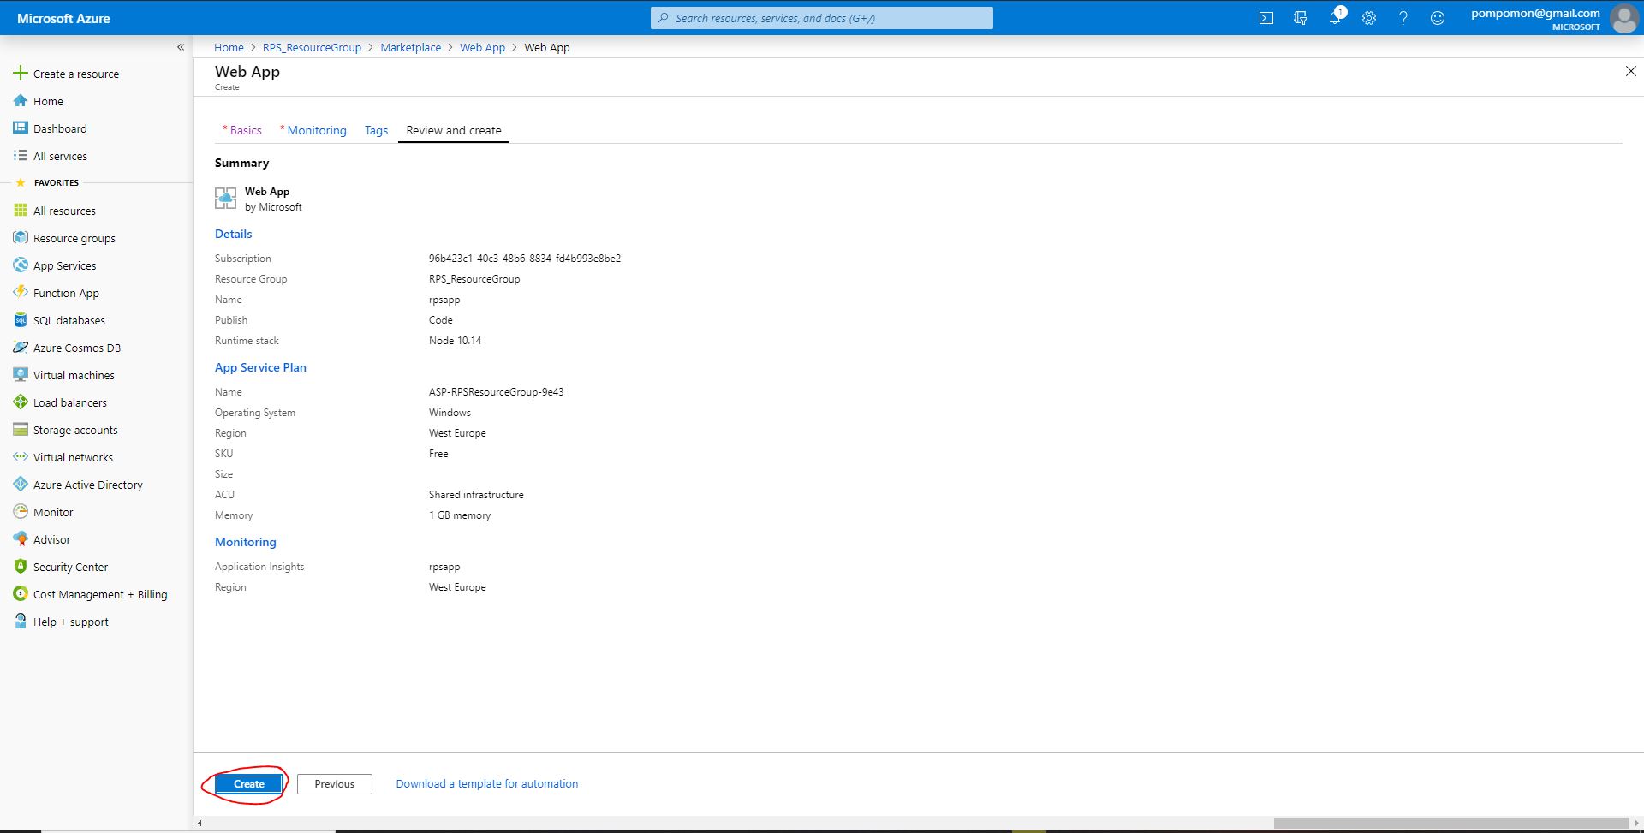
Task: Open the account avatar menu
Action: [x=1623, y=18]
